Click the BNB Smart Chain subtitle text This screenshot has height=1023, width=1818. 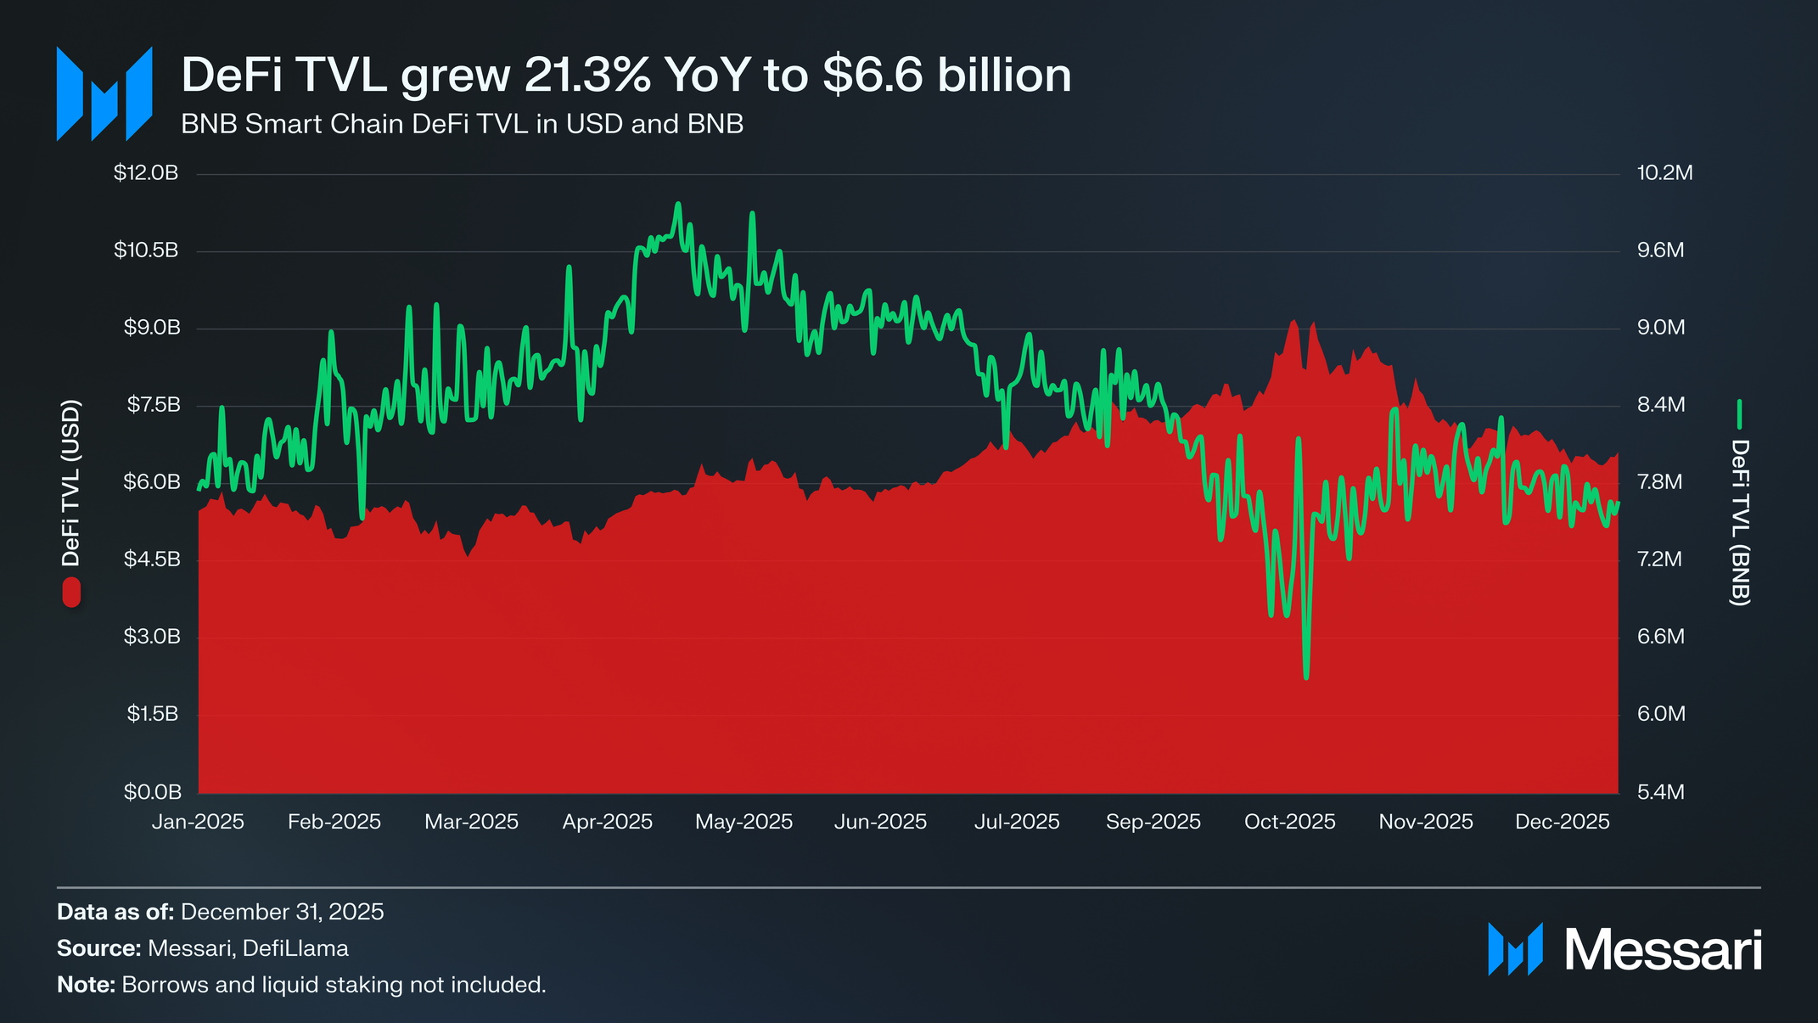tap(462, 124)
